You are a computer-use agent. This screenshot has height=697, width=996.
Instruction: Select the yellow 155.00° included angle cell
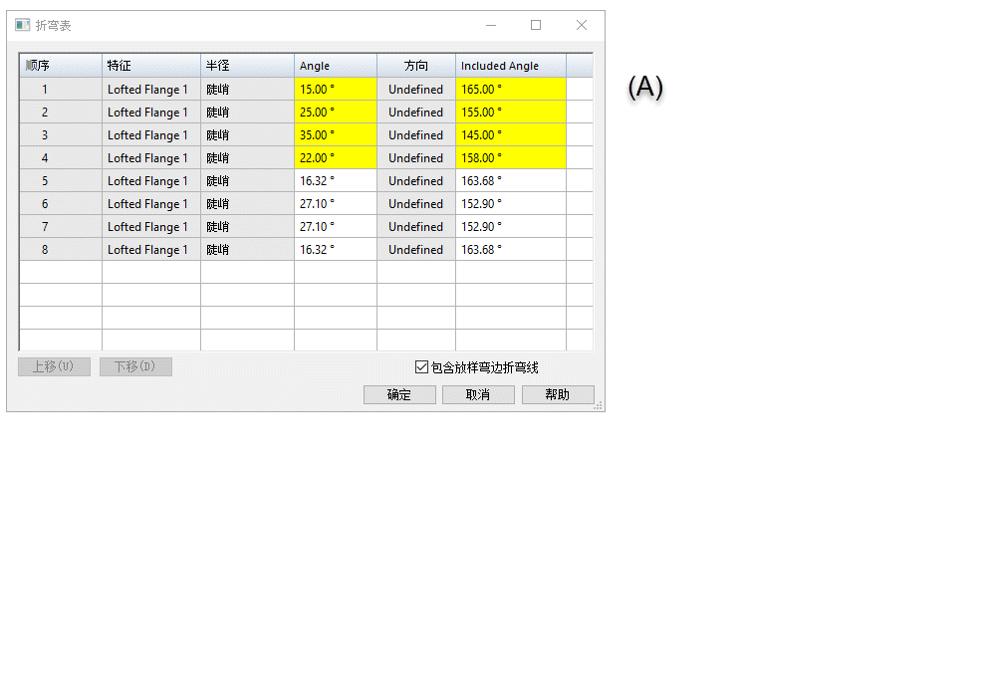point(510,113)
